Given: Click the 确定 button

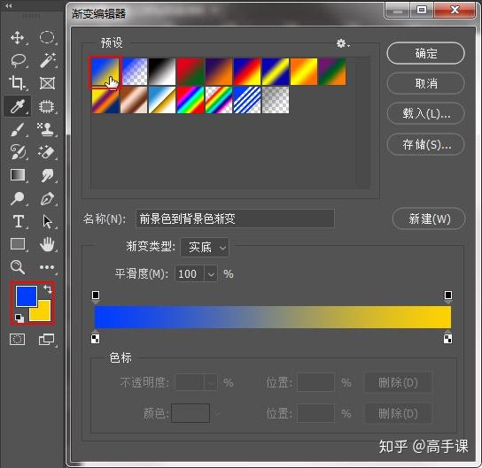Looking at the screenshot, I should [x=426, y=53].
